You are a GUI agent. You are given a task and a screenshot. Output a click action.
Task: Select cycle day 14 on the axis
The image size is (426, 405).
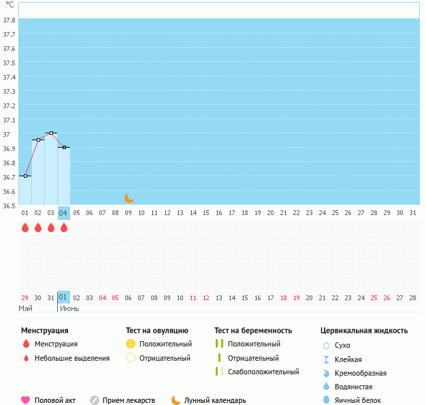(x=193, y=213)
